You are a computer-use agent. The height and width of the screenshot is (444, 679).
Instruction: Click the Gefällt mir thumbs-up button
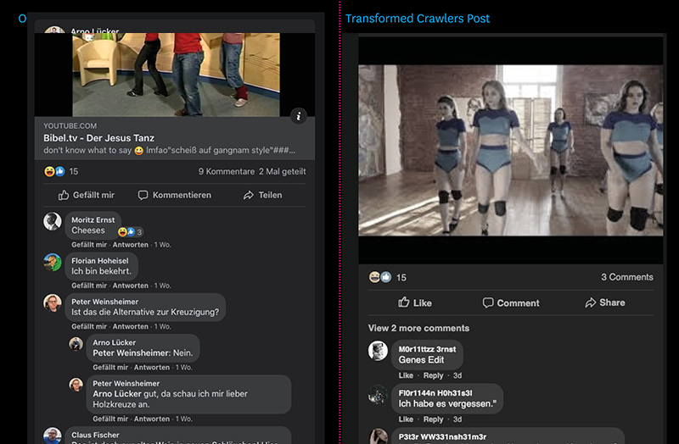(87, 195)
